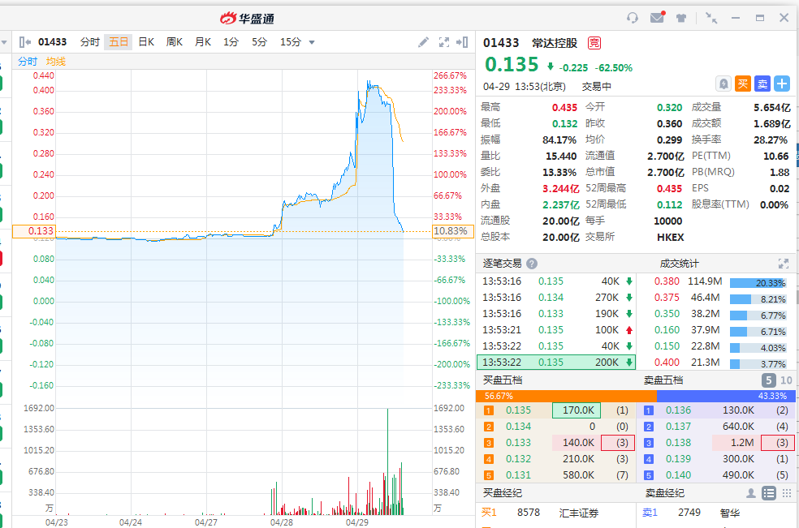This screenshot has width=799, height=528.
Task: Click ask 1 price 0.136
Action: tap(678, 410)
